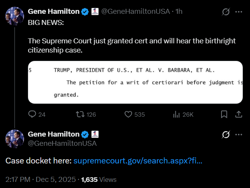This screenshot has height=188, width=250.
Task: Click the 1h timestamp on first tweet
Action: coord(179,12)
